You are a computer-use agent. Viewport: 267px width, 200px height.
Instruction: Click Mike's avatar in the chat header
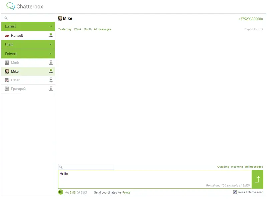pos(60,18)
